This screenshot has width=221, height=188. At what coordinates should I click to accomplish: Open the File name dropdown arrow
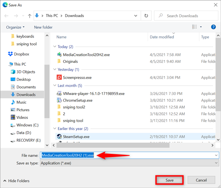216,155
